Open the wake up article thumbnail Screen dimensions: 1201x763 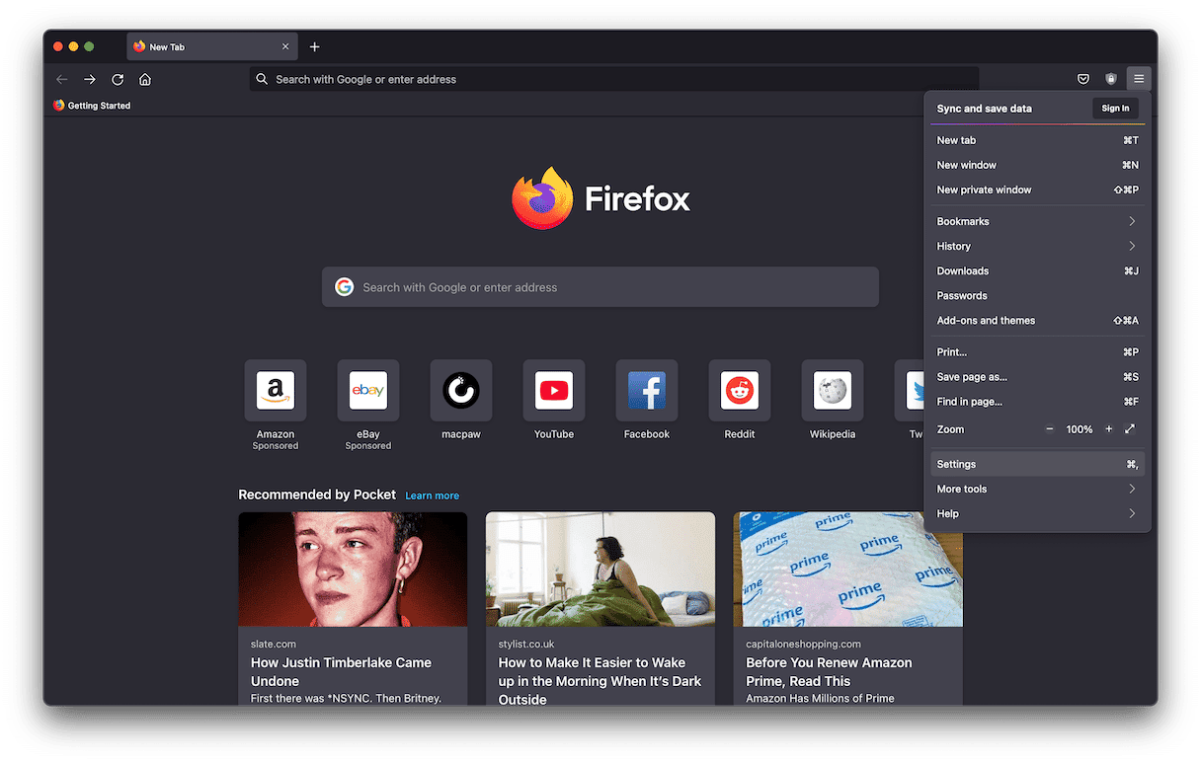coord(600,570)
